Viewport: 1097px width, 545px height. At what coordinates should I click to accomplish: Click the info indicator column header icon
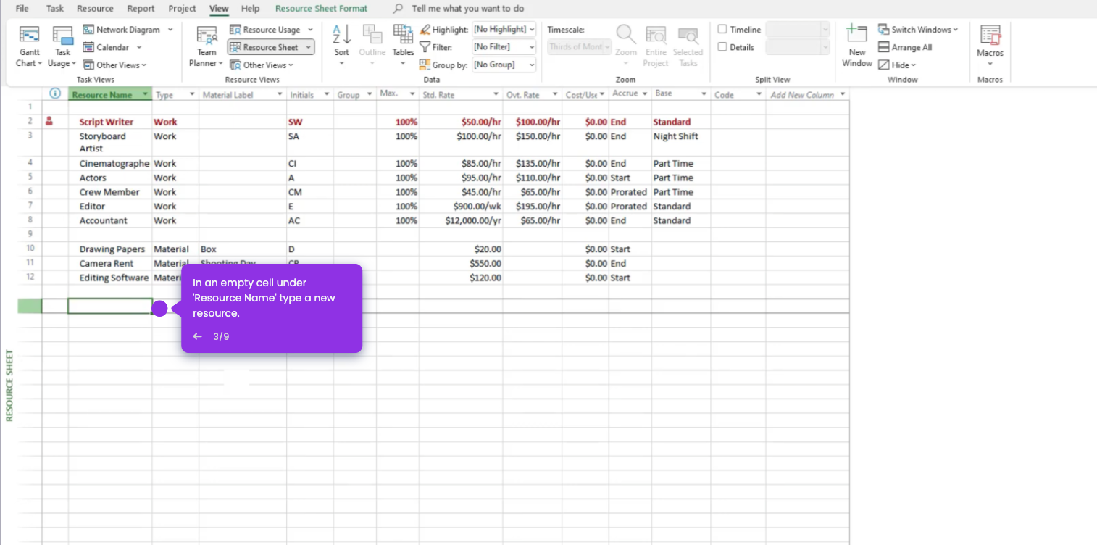point(55,94)
